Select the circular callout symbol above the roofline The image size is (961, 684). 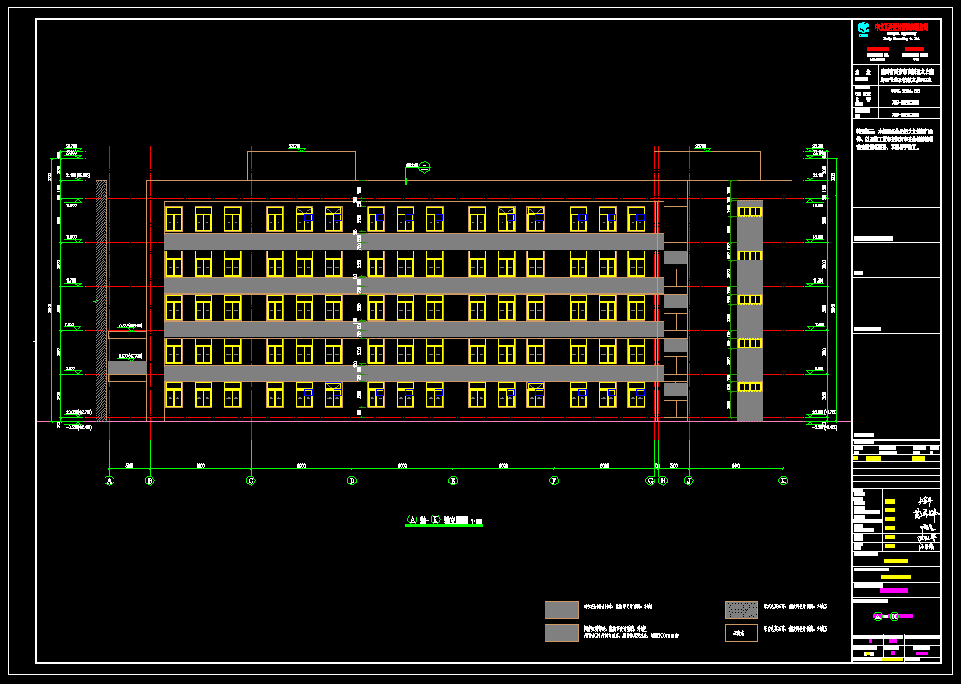(425, 167)
